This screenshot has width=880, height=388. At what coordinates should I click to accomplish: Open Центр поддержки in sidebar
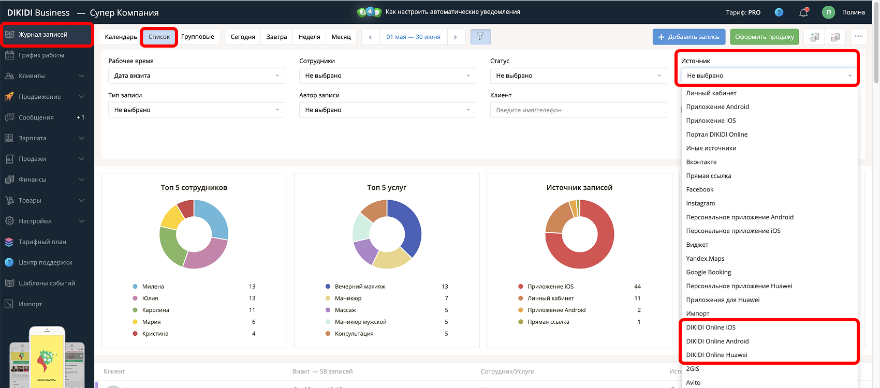[x=46, y=262]
